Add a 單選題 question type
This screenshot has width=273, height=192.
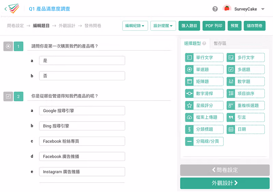tap(204, 69)
